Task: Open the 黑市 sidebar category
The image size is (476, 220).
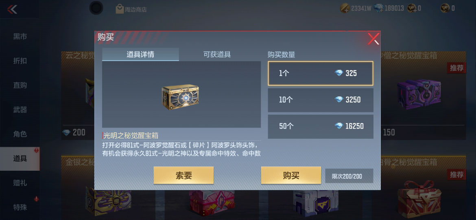Action: tap(20, 37)
